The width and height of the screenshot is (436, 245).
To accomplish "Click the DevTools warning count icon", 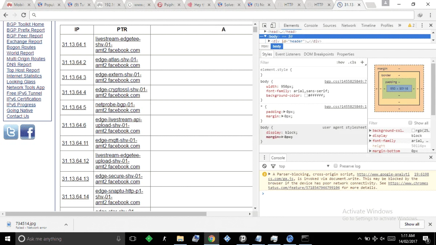I will click(x=411, y=25).
